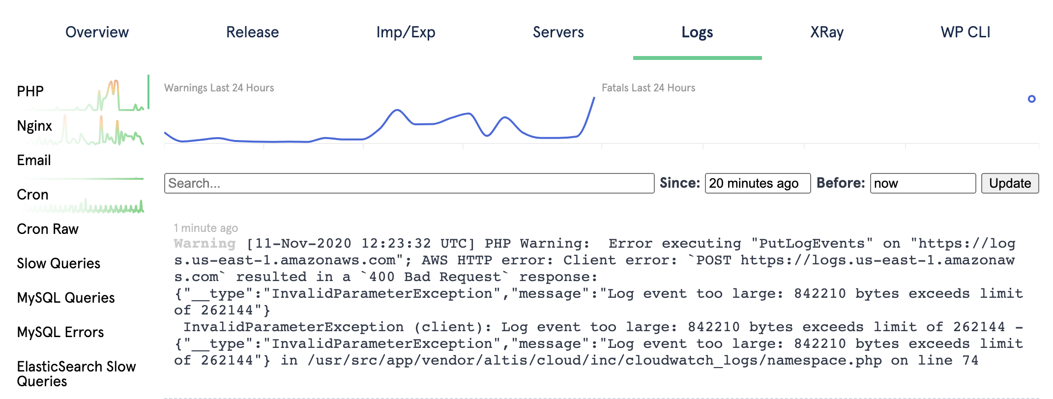Image resolution: width=1053 pixels, height=399 pixels.
Task: Click inside the Search field
Action: click(408, 183)
